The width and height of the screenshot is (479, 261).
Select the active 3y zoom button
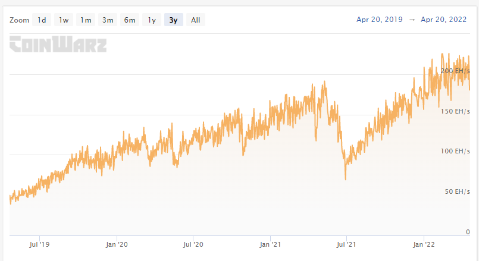click(x=173, y=20)
